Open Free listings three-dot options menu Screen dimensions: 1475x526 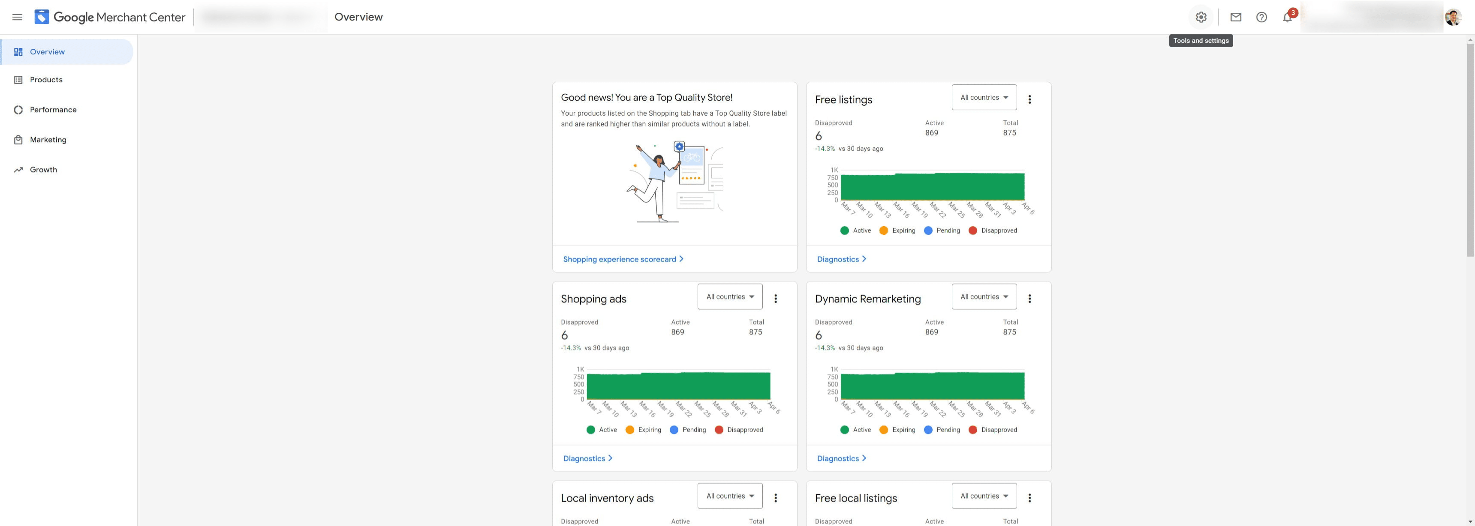point(1029,99)
